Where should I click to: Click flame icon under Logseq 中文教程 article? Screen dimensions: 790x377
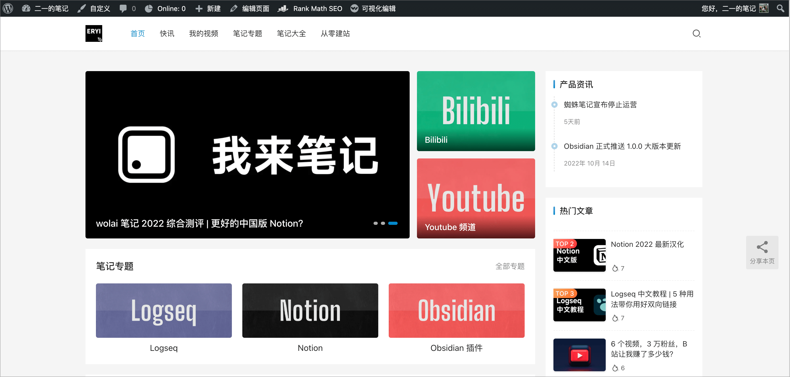pos(615,318)
